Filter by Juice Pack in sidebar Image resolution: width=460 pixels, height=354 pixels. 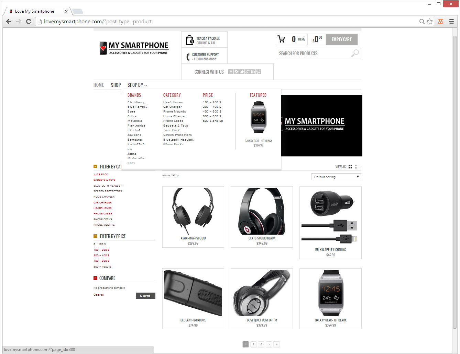[101, 174]
